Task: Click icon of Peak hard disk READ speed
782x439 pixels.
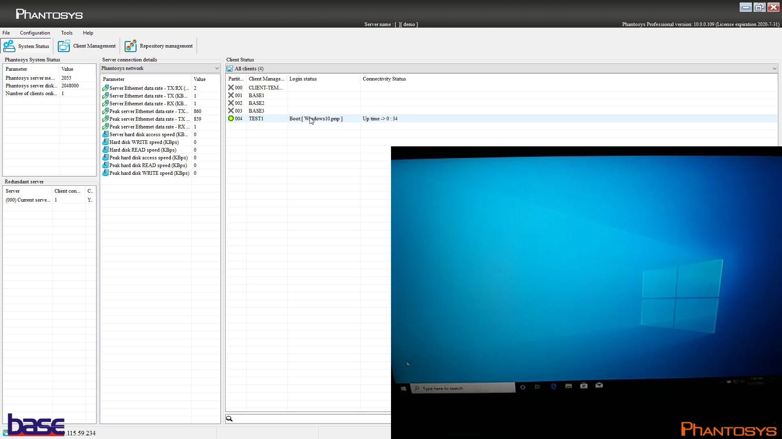Action: (x=105, y=165)
